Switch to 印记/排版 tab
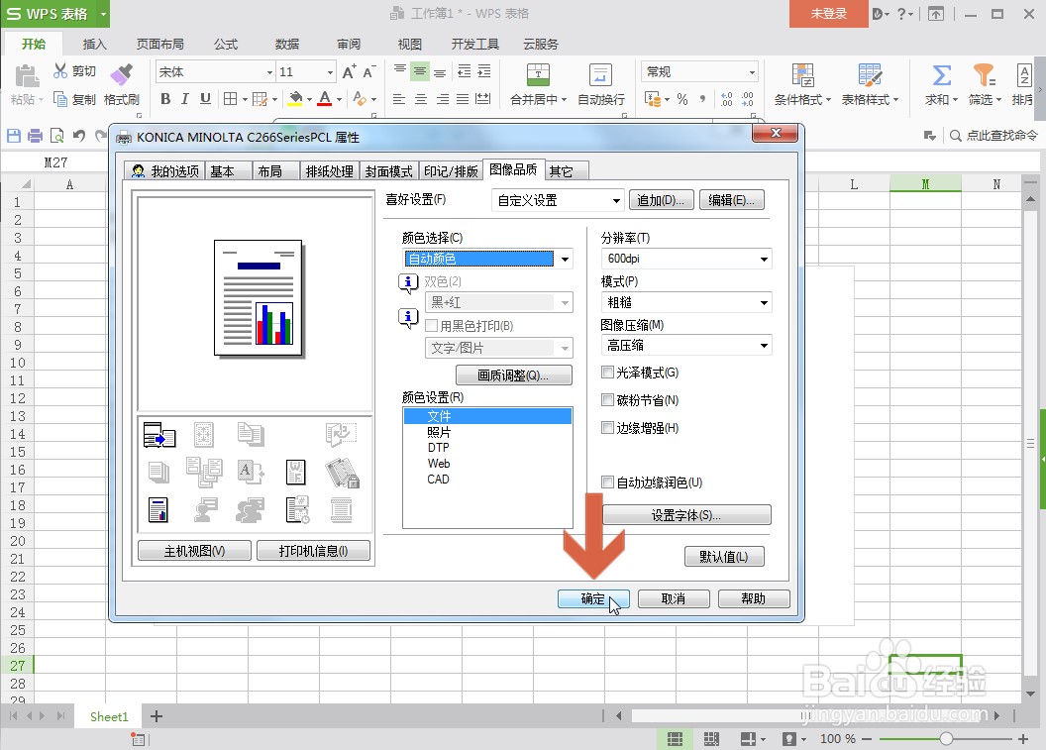The width and height of the screenshot is (1046, 750). (451, 171)
